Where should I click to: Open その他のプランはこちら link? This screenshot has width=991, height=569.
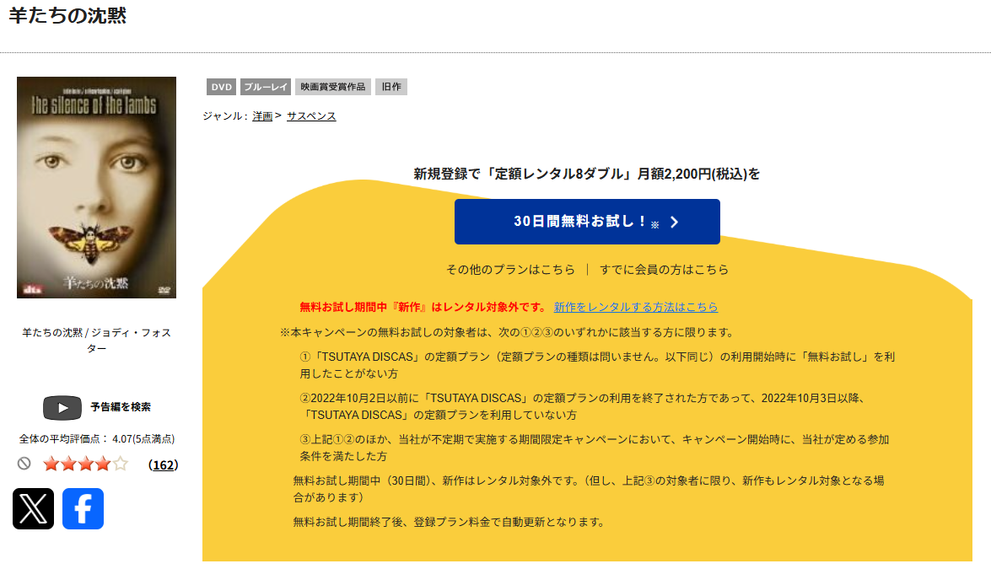coord(510,270)
